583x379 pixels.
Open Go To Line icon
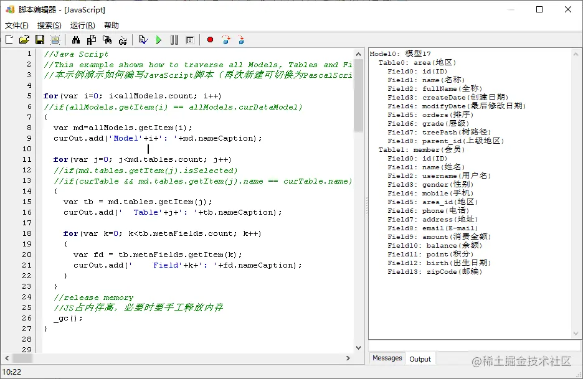point(123,40)
